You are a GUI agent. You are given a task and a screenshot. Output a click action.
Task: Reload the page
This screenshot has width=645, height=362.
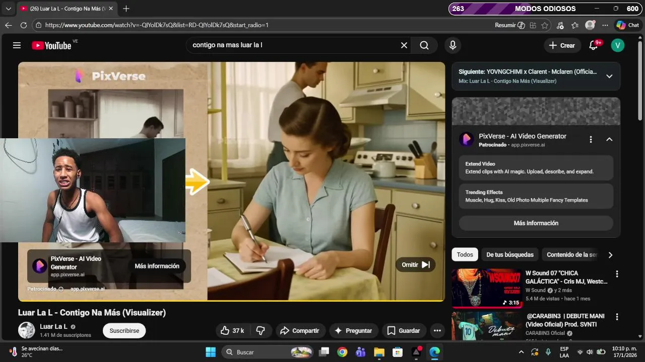click(x=23, y=25)
